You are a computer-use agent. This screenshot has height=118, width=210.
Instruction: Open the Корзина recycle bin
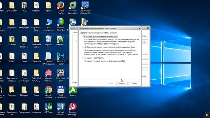tap(49, 39)
